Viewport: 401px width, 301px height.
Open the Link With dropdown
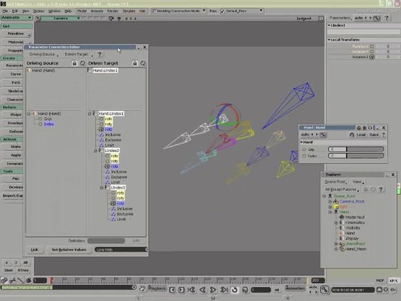pos(119,249)
